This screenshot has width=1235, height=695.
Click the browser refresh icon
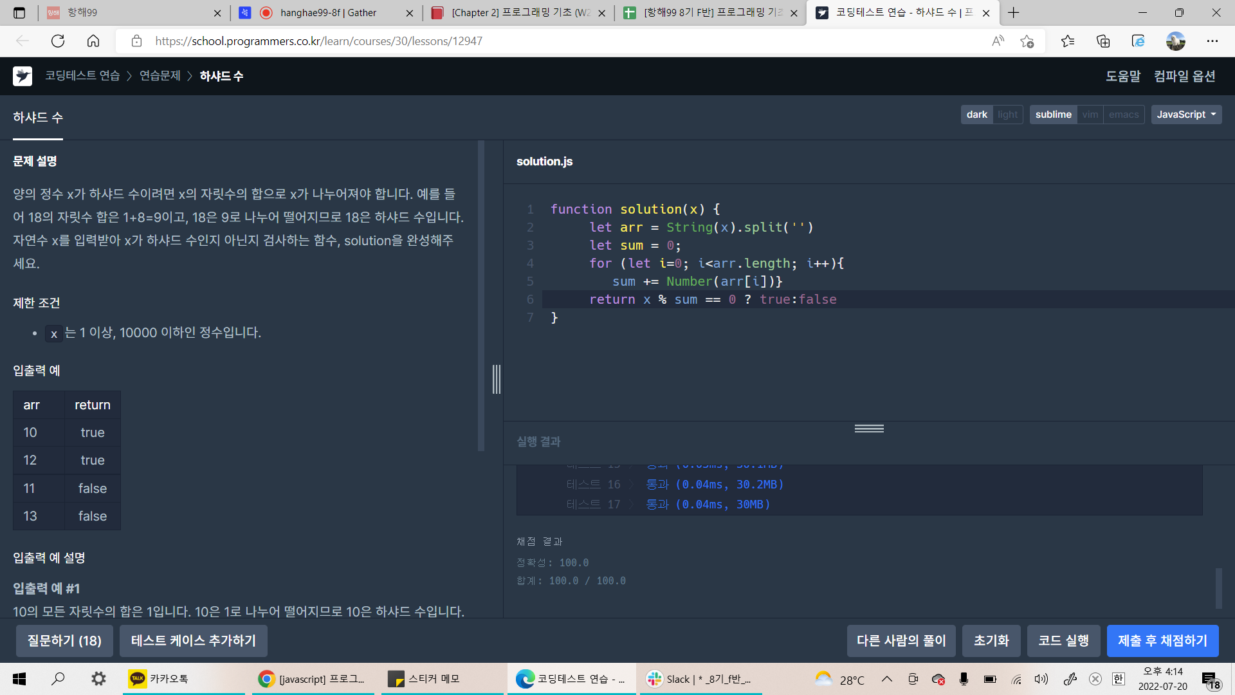[x=58, y=41]
